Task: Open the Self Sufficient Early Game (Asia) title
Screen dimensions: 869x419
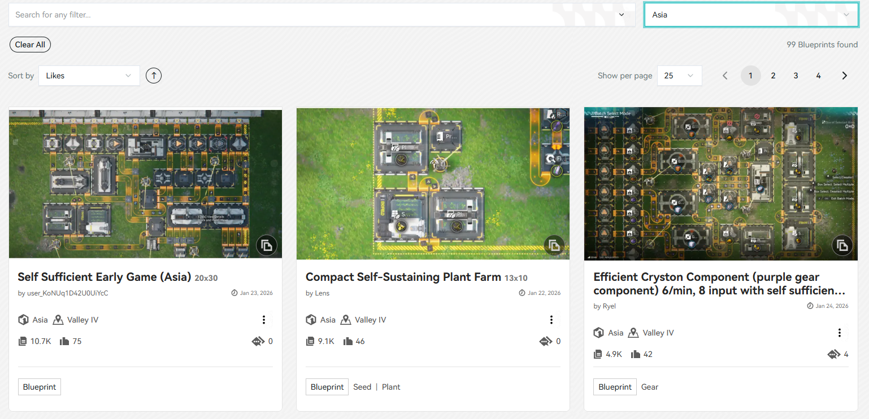Action: click(x=105, y=277)
